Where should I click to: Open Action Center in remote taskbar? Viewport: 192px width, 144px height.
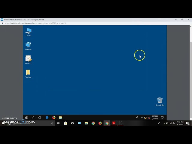pyautogui.click(x=162, y=118)
